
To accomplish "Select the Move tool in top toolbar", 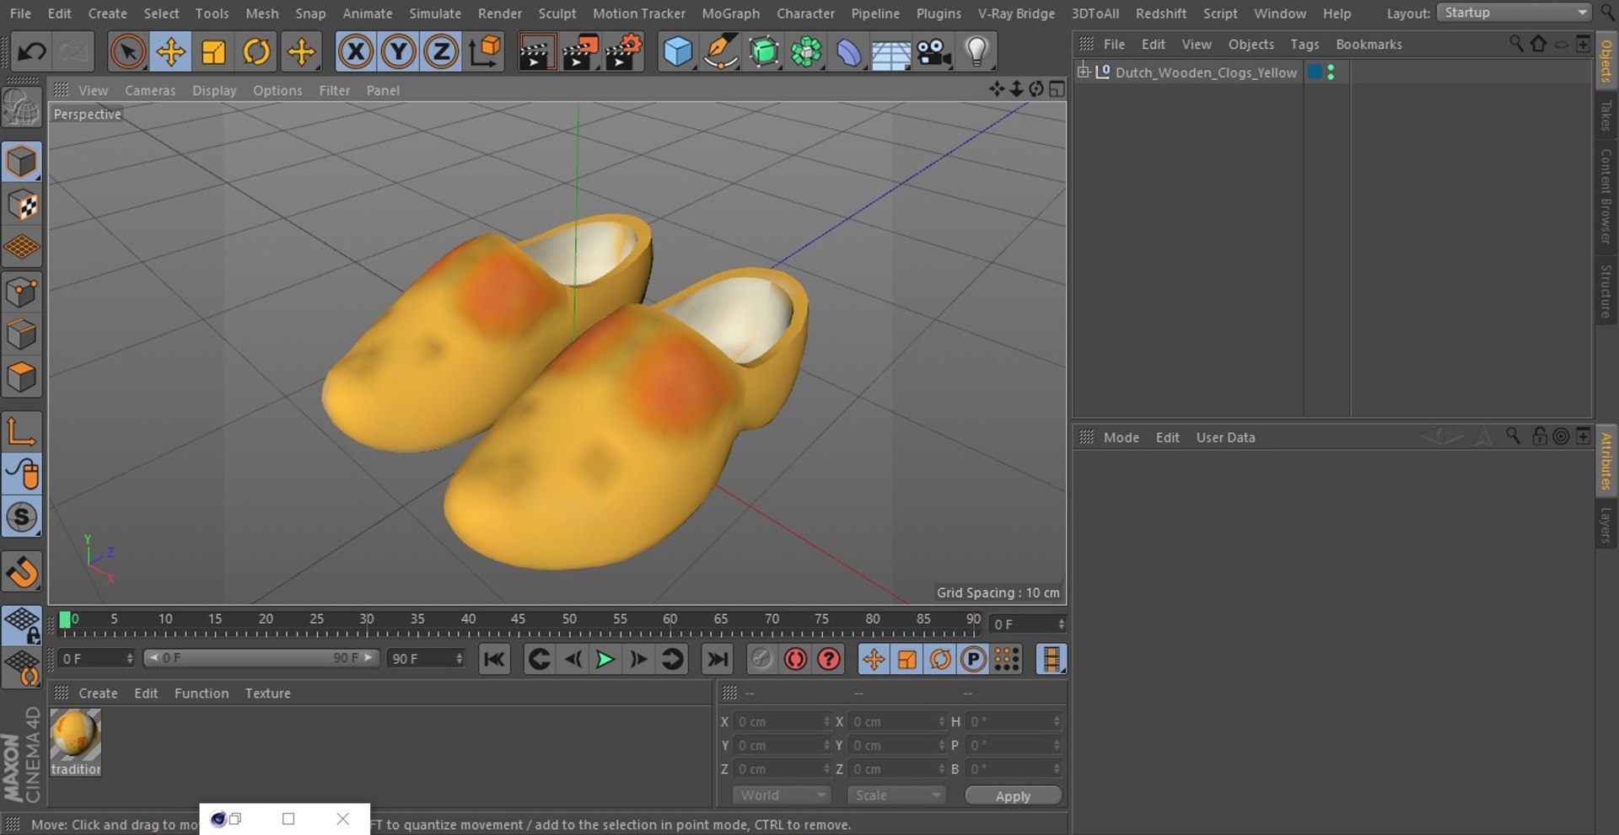I will (x=170, y=52).
